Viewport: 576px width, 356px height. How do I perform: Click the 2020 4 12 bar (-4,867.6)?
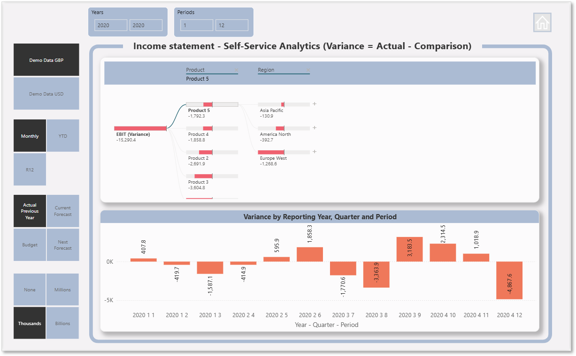509,280
